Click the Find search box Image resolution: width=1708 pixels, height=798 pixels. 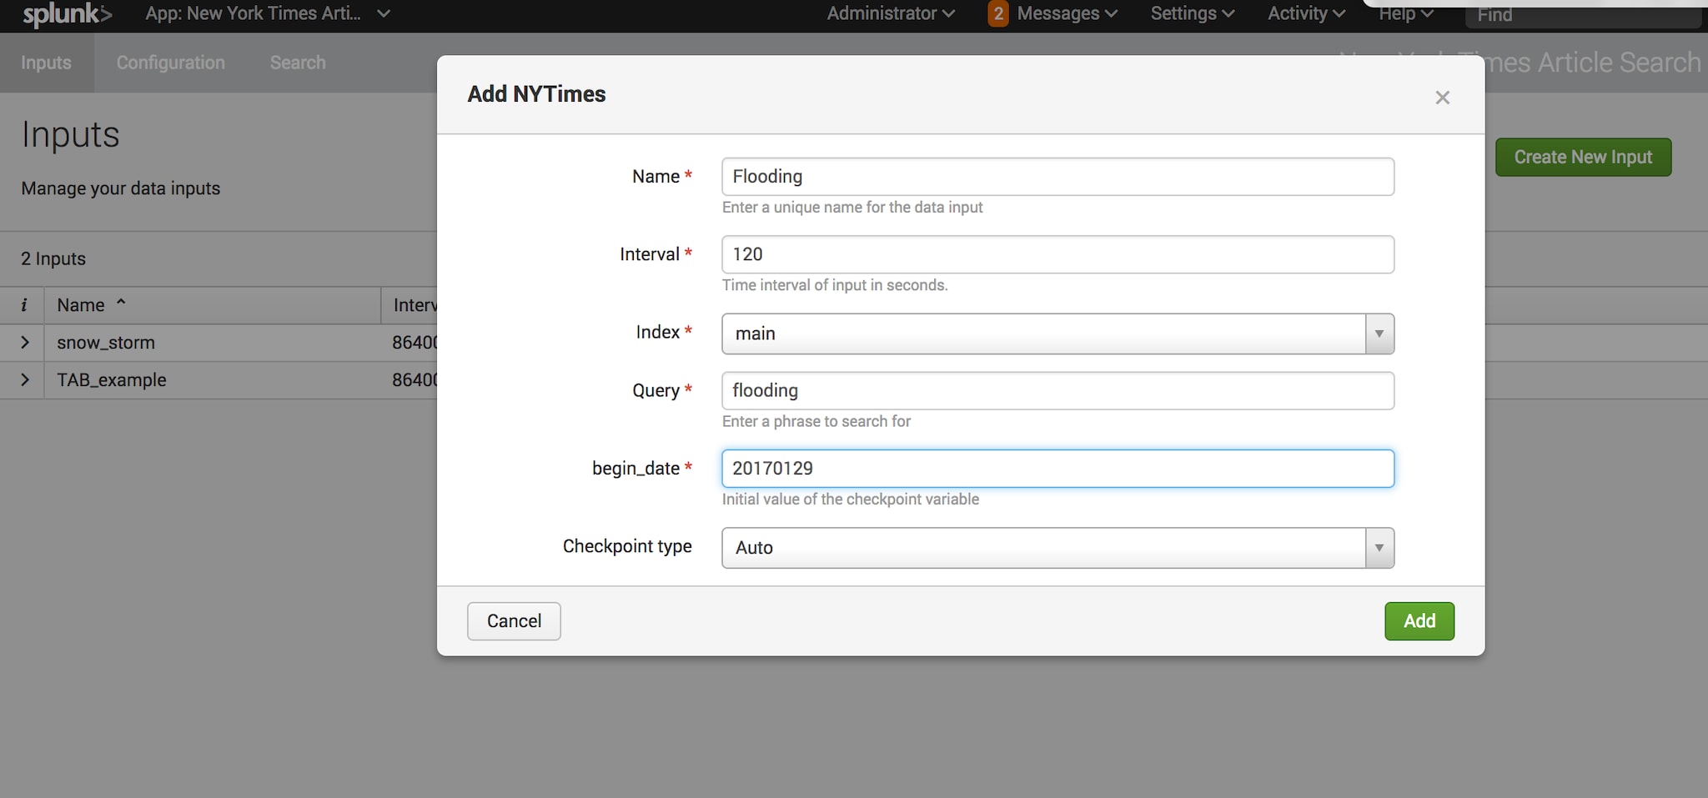[1582, 15]
